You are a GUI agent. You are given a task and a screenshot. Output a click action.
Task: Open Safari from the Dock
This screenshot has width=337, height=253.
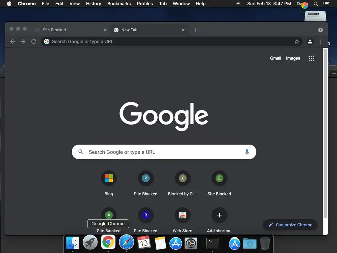click(126, 242)
